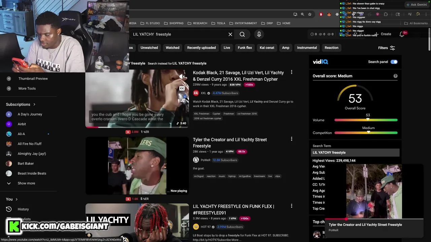Open the PoWeR channel avatar
Screen dimensions: 431x242
pyautogui.click(x=196, y=160)
